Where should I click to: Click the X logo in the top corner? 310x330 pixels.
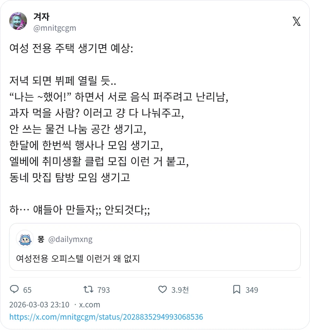296,22
